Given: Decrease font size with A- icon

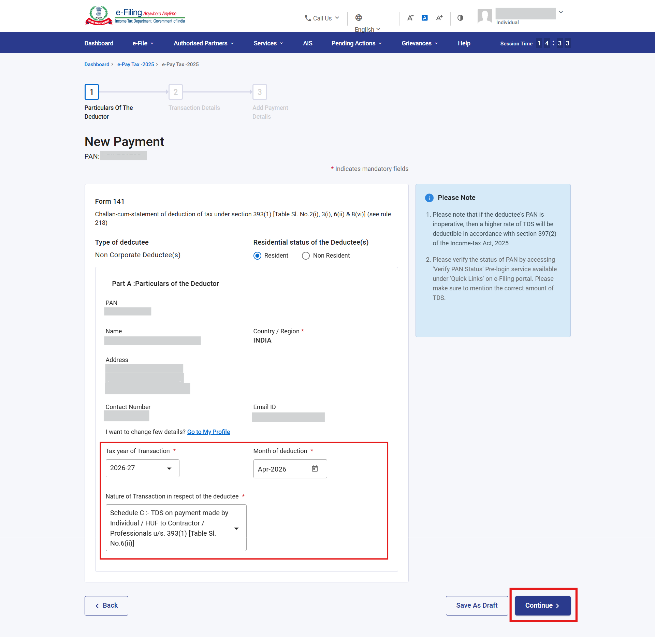Looking at the screenshot, I should [x=410, y=18].
